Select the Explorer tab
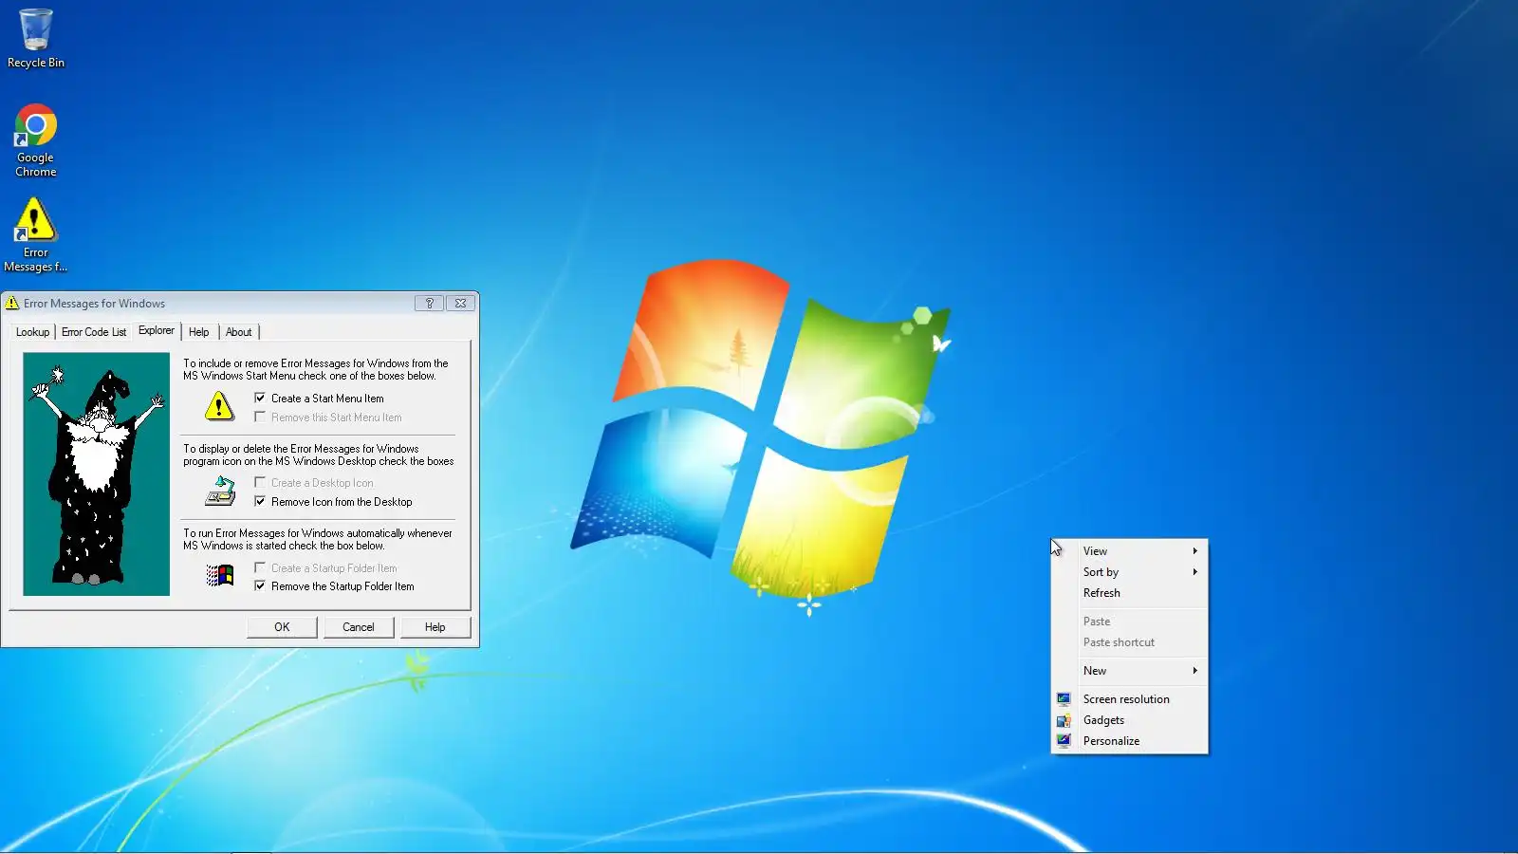The image size is (1518, 854). point(157,330)
